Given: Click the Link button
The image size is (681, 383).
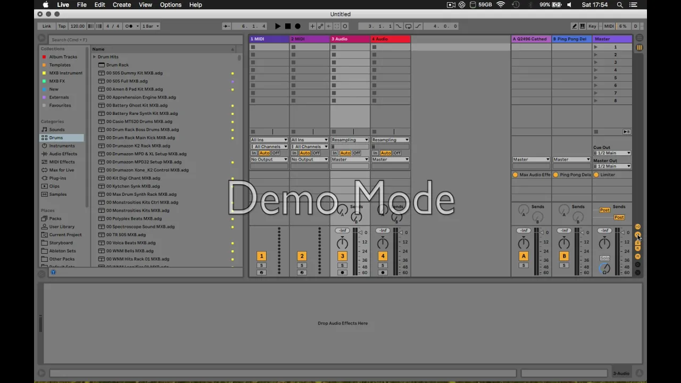Looking at the screenshot, I should coord(47,26).
